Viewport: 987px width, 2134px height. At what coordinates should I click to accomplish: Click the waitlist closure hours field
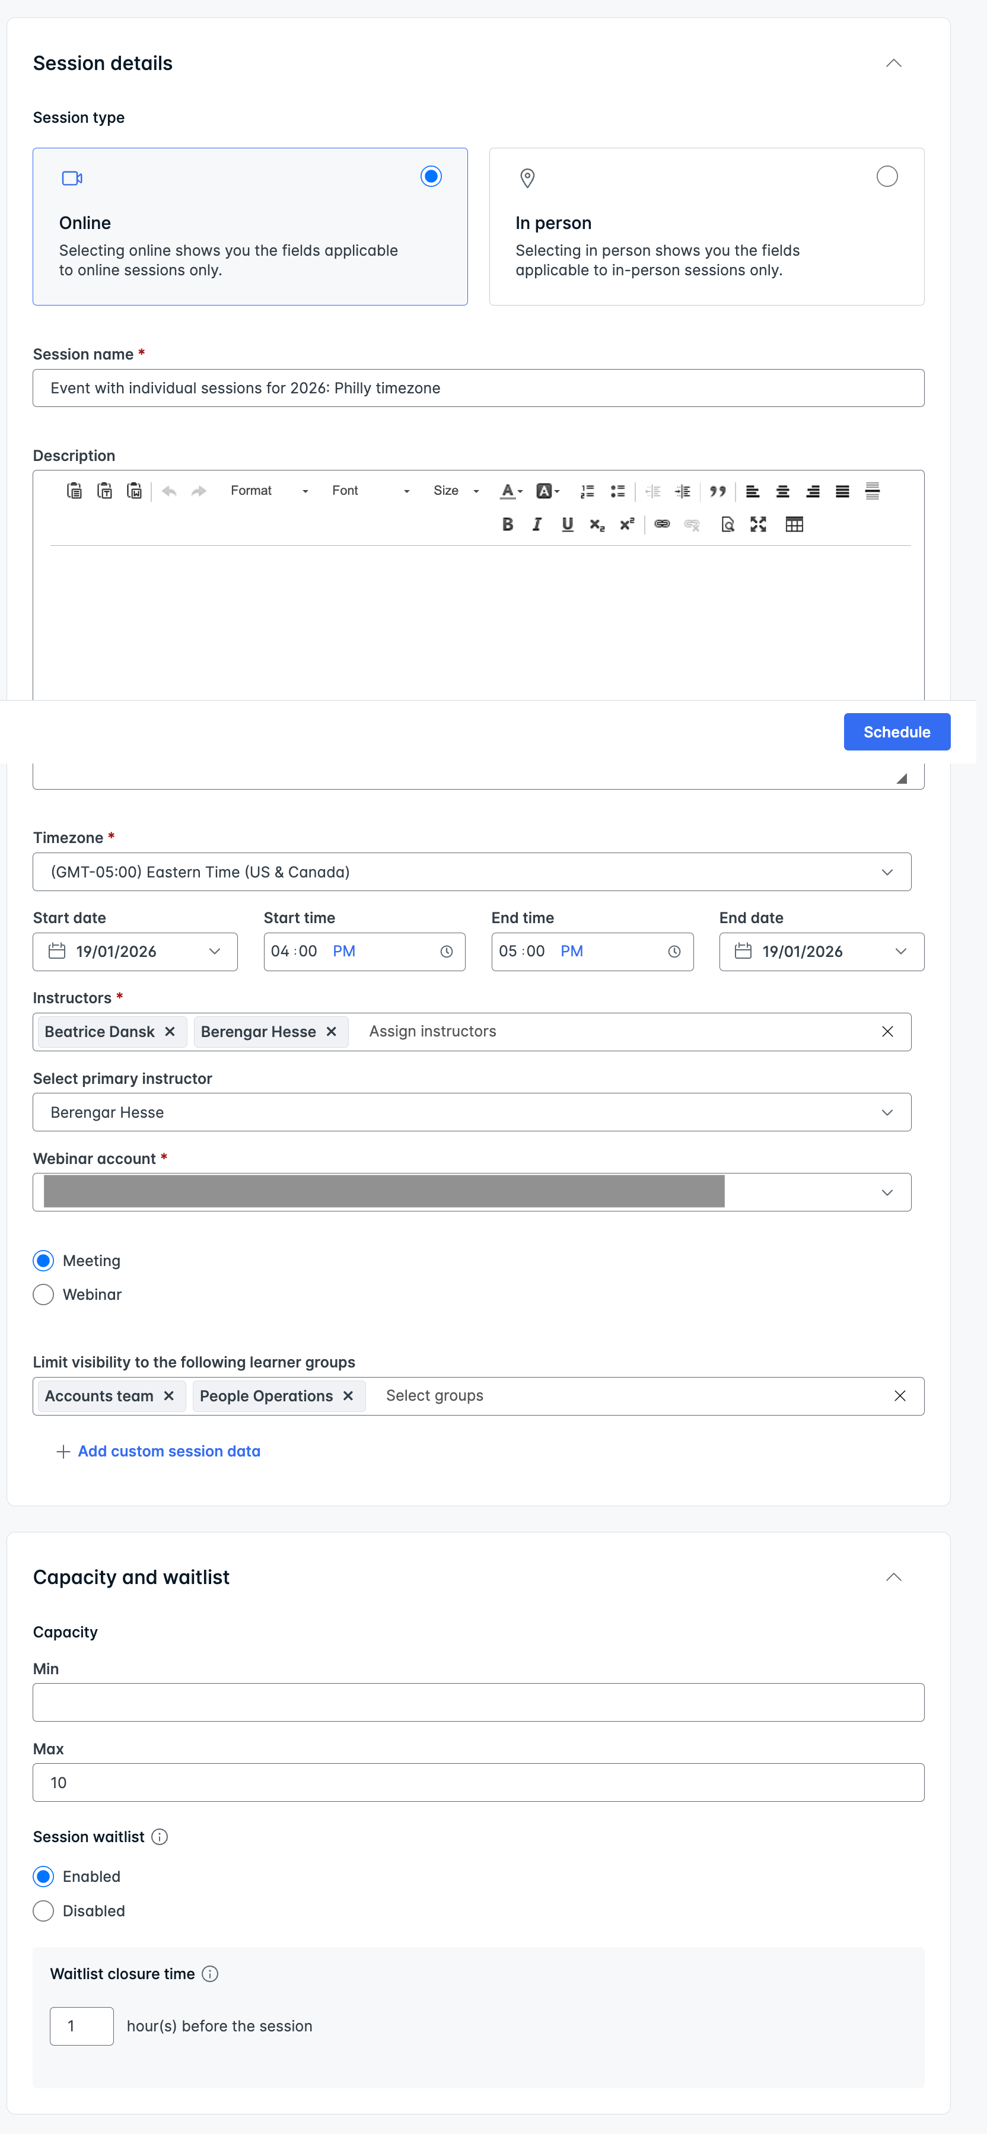(x=82, y=2026)
